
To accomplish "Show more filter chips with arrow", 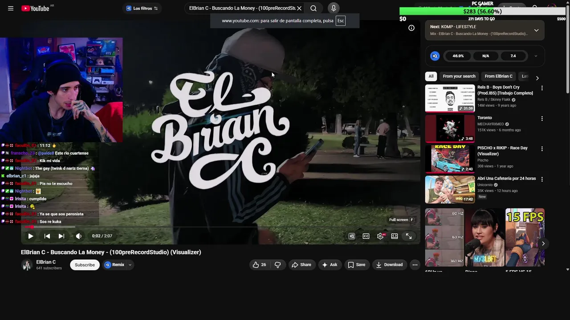I will [x=537, y=78].
